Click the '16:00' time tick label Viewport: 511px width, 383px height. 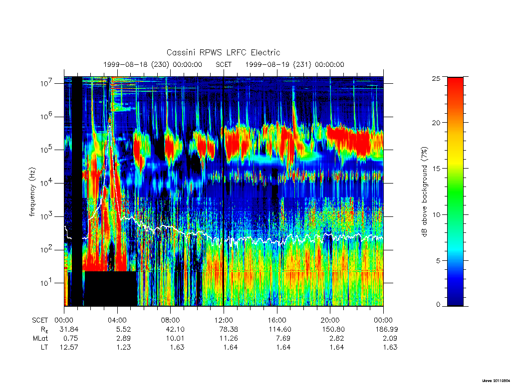click(x=277, y=320)
